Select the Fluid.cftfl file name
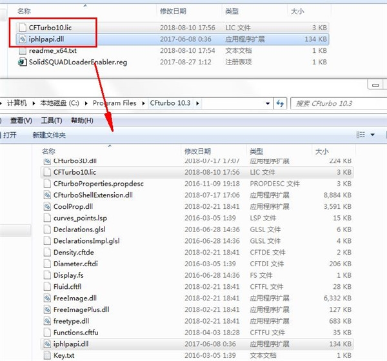 click(67, 287)
